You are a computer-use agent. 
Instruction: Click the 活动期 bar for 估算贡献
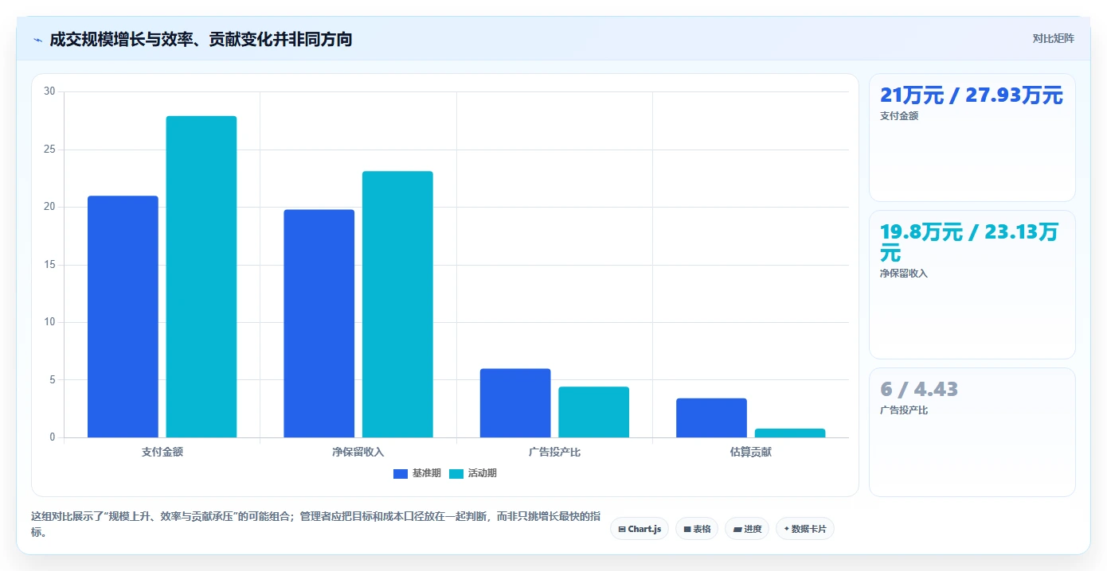[x=790, y=433]
